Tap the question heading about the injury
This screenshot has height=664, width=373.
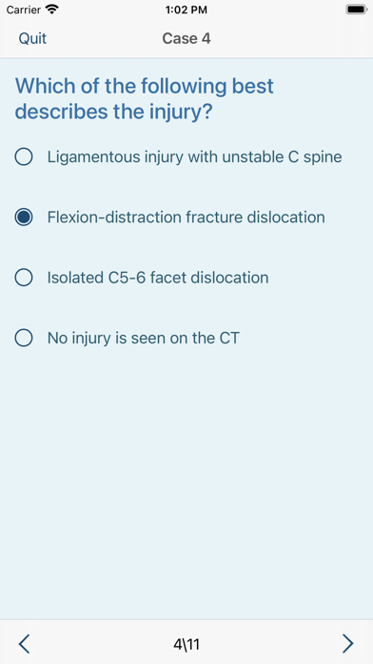[145, 98]
